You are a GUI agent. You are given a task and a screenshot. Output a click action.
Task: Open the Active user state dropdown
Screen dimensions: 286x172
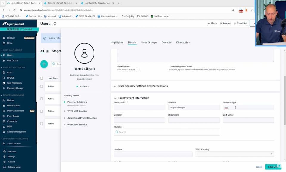[x=84, y=87]
